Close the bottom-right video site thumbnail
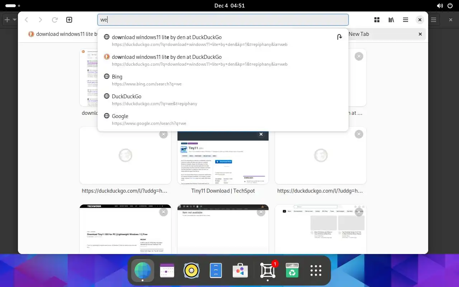Screen dimensions: 459x287 pos(359,212)
